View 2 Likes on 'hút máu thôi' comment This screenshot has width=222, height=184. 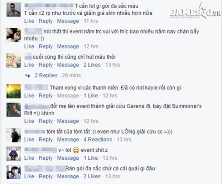(92, 65)
